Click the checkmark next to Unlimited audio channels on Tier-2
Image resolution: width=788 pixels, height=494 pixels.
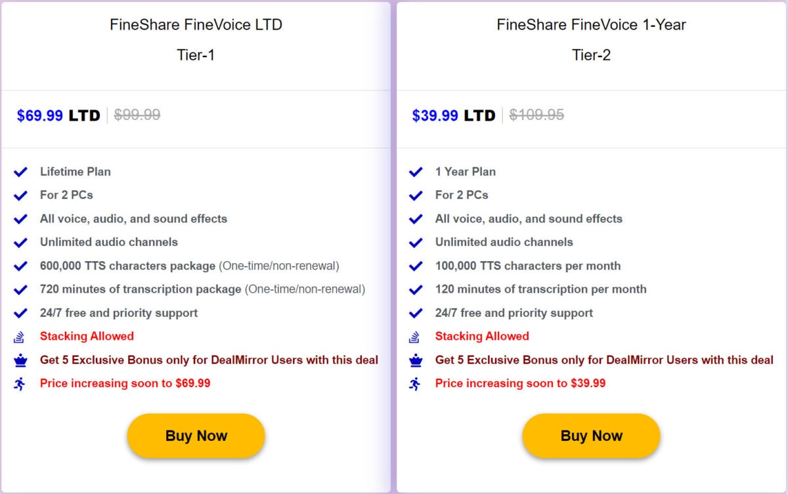[x=416, y=242]
